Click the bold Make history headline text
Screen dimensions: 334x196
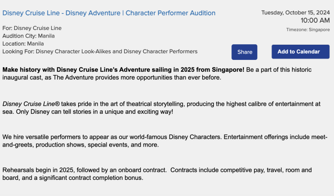[123, 69]
